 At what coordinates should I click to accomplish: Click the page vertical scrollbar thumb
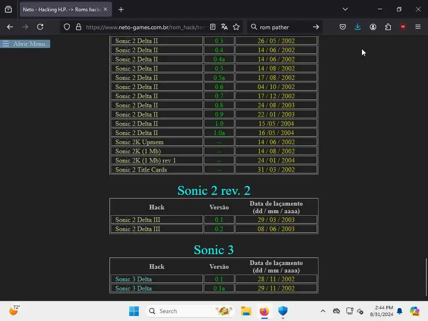point(426,277)
